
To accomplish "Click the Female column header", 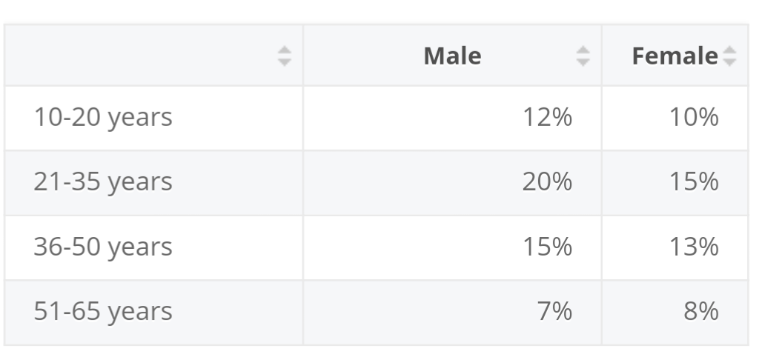I will tap(675, 56).
